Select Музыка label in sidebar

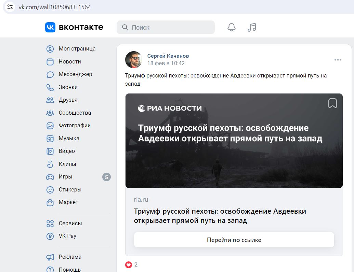coord(69,138)
